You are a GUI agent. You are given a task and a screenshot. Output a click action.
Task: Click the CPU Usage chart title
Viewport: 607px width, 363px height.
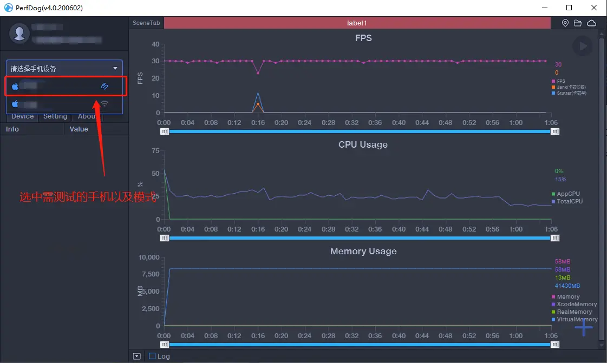pyautogui.click(x=363, y=144)
